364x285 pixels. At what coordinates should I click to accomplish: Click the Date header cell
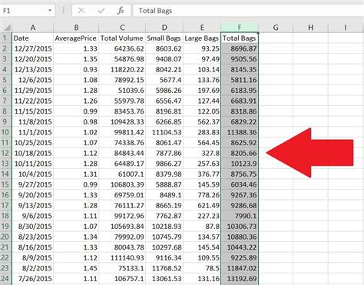point(33,38)
